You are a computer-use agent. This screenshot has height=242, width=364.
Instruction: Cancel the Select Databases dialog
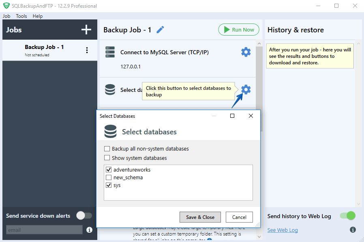[x=239, y=217]
